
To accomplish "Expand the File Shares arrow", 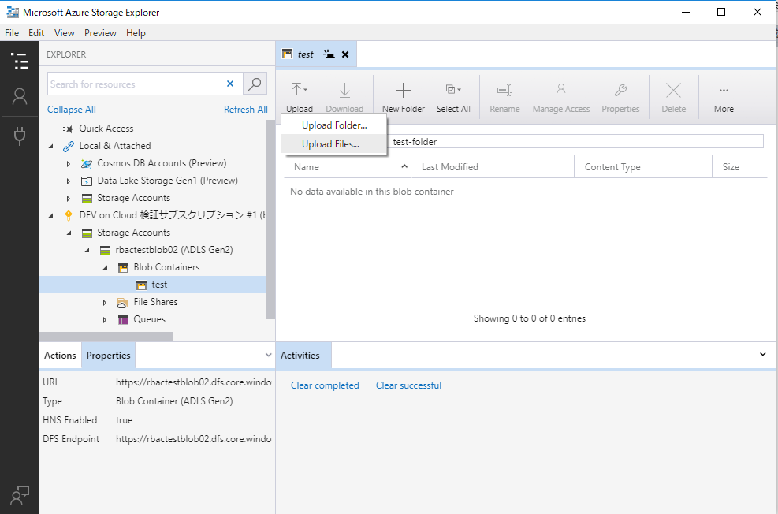I will [105, 303].
